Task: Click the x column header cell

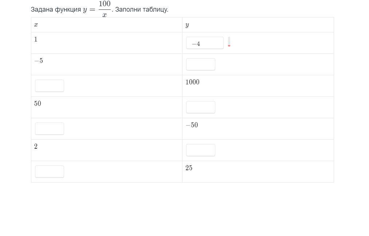Action: click(x=107, y=25)
